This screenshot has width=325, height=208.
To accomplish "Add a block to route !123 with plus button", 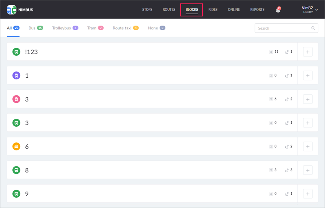I will coord(308,52).
